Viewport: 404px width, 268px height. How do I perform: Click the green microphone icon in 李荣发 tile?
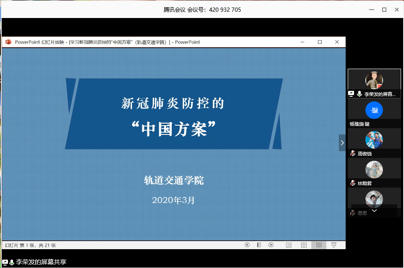pos(359,94)
